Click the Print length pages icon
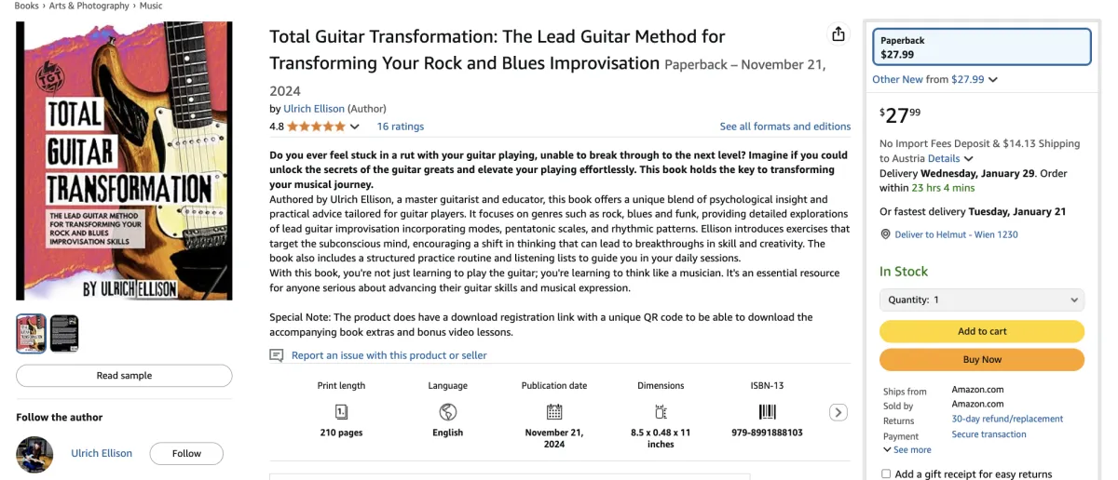Image resolution: width=1118 pixels, height=480 pixels. pyautogui.click(x=341, y=411)
